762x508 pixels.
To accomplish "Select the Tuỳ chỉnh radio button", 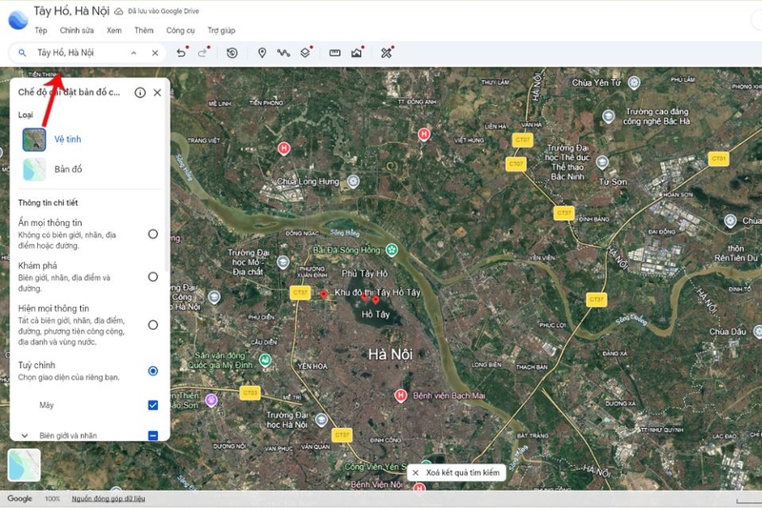I will (153, 371).
